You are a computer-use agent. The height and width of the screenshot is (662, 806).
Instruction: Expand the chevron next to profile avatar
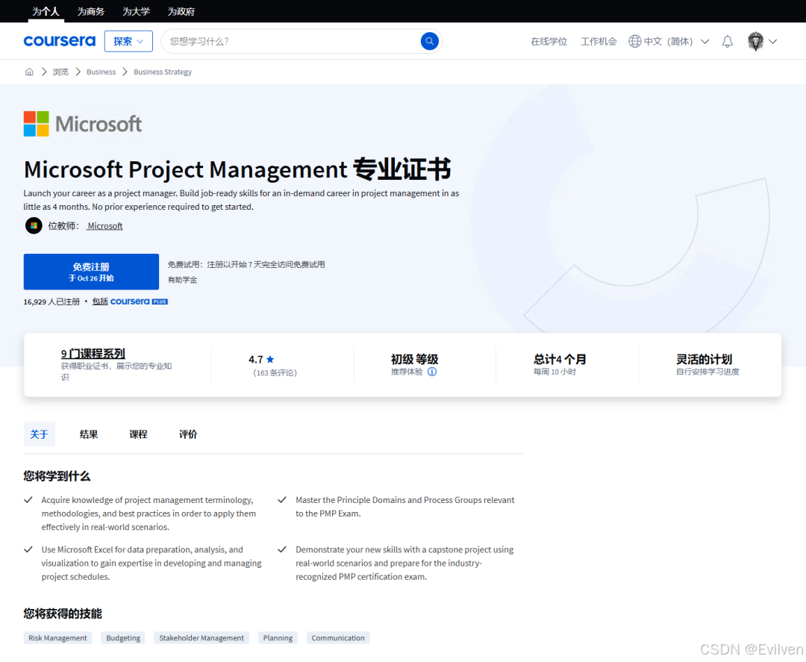(x=772, y=42)
